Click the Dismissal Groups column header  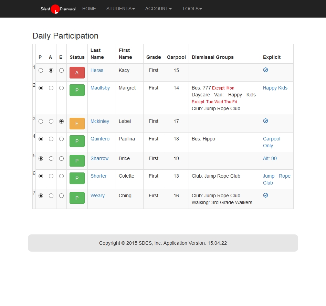point(212,57)
